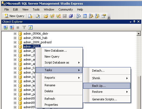Open the Window menu
The height and width of the screenshot is (109, 142).
pos(49,9)
